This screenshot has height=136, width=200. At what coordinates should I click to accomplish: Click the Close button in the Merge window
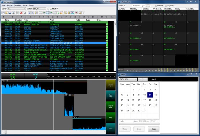154,129
